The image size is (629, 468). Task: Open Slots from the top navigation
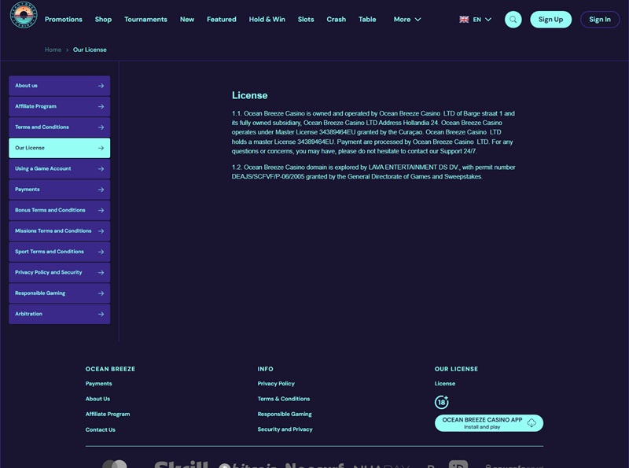[x=306, y=19]
